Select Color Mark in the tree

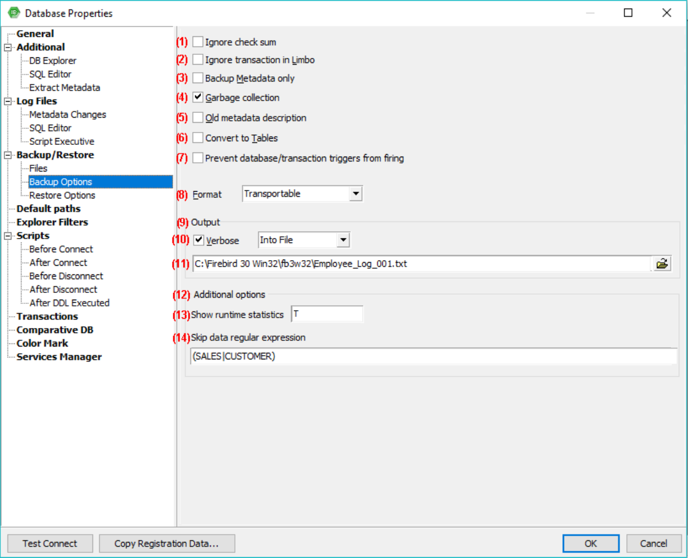tap(42, 343)
